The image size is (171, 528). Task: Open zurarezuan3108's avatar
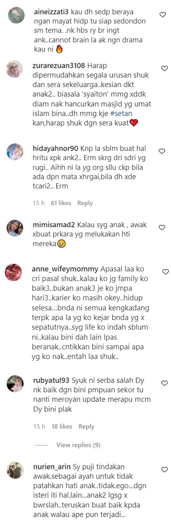[x=15, y=69]
